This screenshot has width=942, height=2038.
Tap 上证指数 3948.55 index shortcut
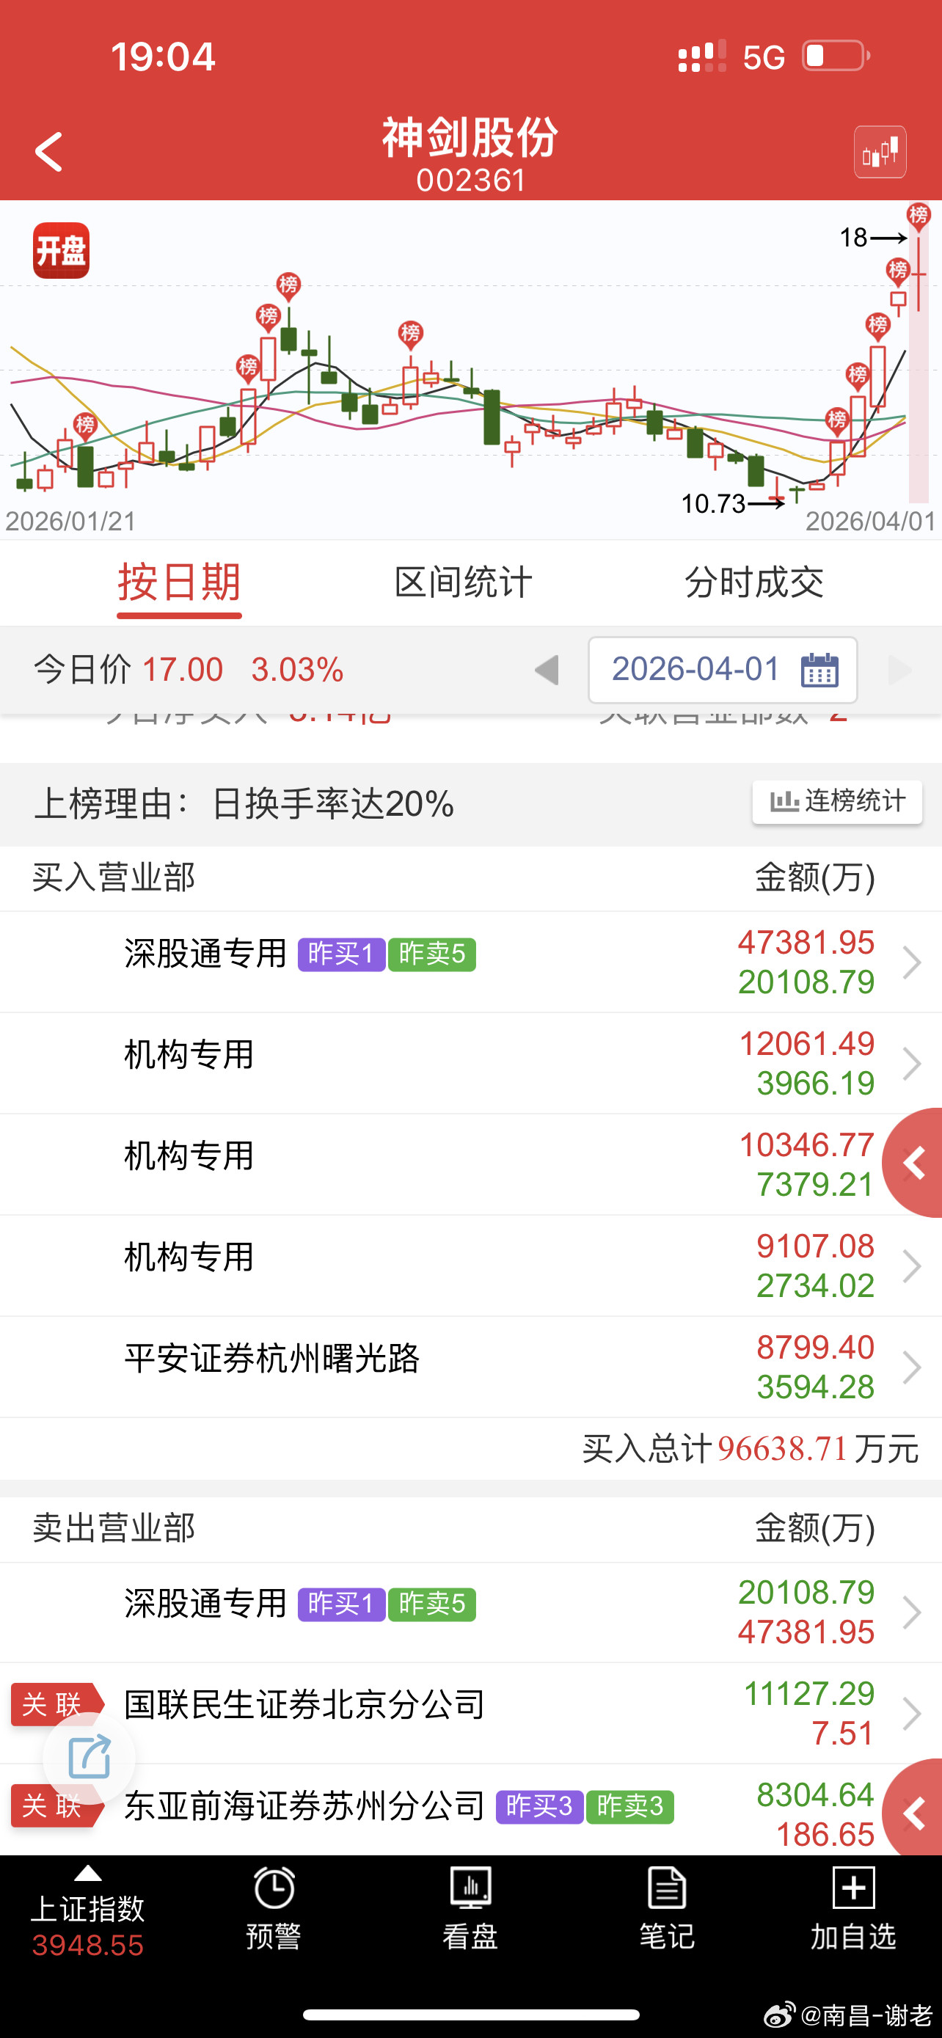click(x=87, y=1916)
